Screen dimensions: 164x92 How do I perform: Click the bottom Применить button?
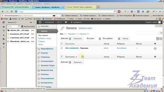[78, 62]
